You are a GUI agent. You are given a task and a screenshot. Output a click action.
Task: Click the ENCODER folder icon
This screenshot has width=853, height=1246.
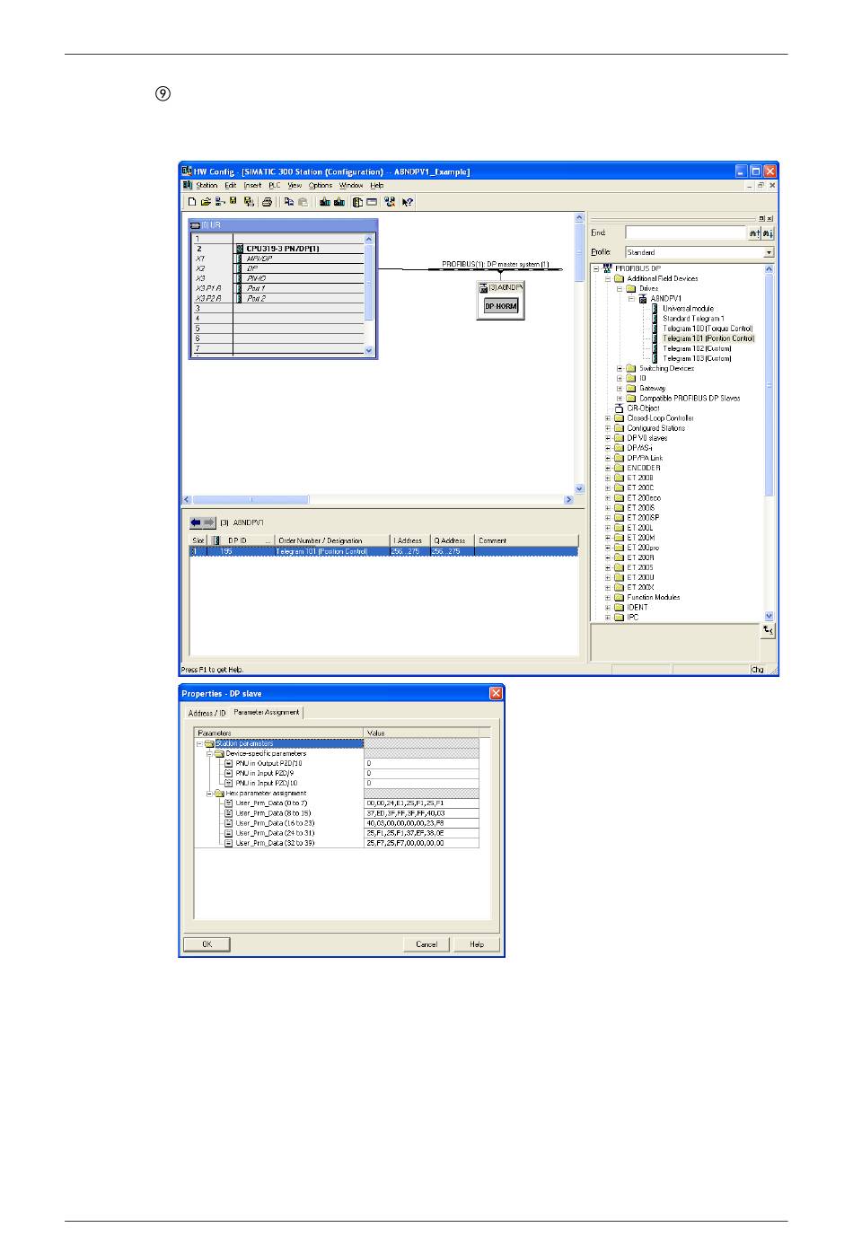(x=619, y=469)
